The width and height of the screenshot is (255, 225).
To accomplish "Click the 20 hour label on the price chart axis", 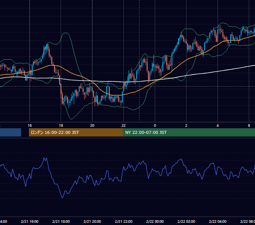I will coord(92,126).
